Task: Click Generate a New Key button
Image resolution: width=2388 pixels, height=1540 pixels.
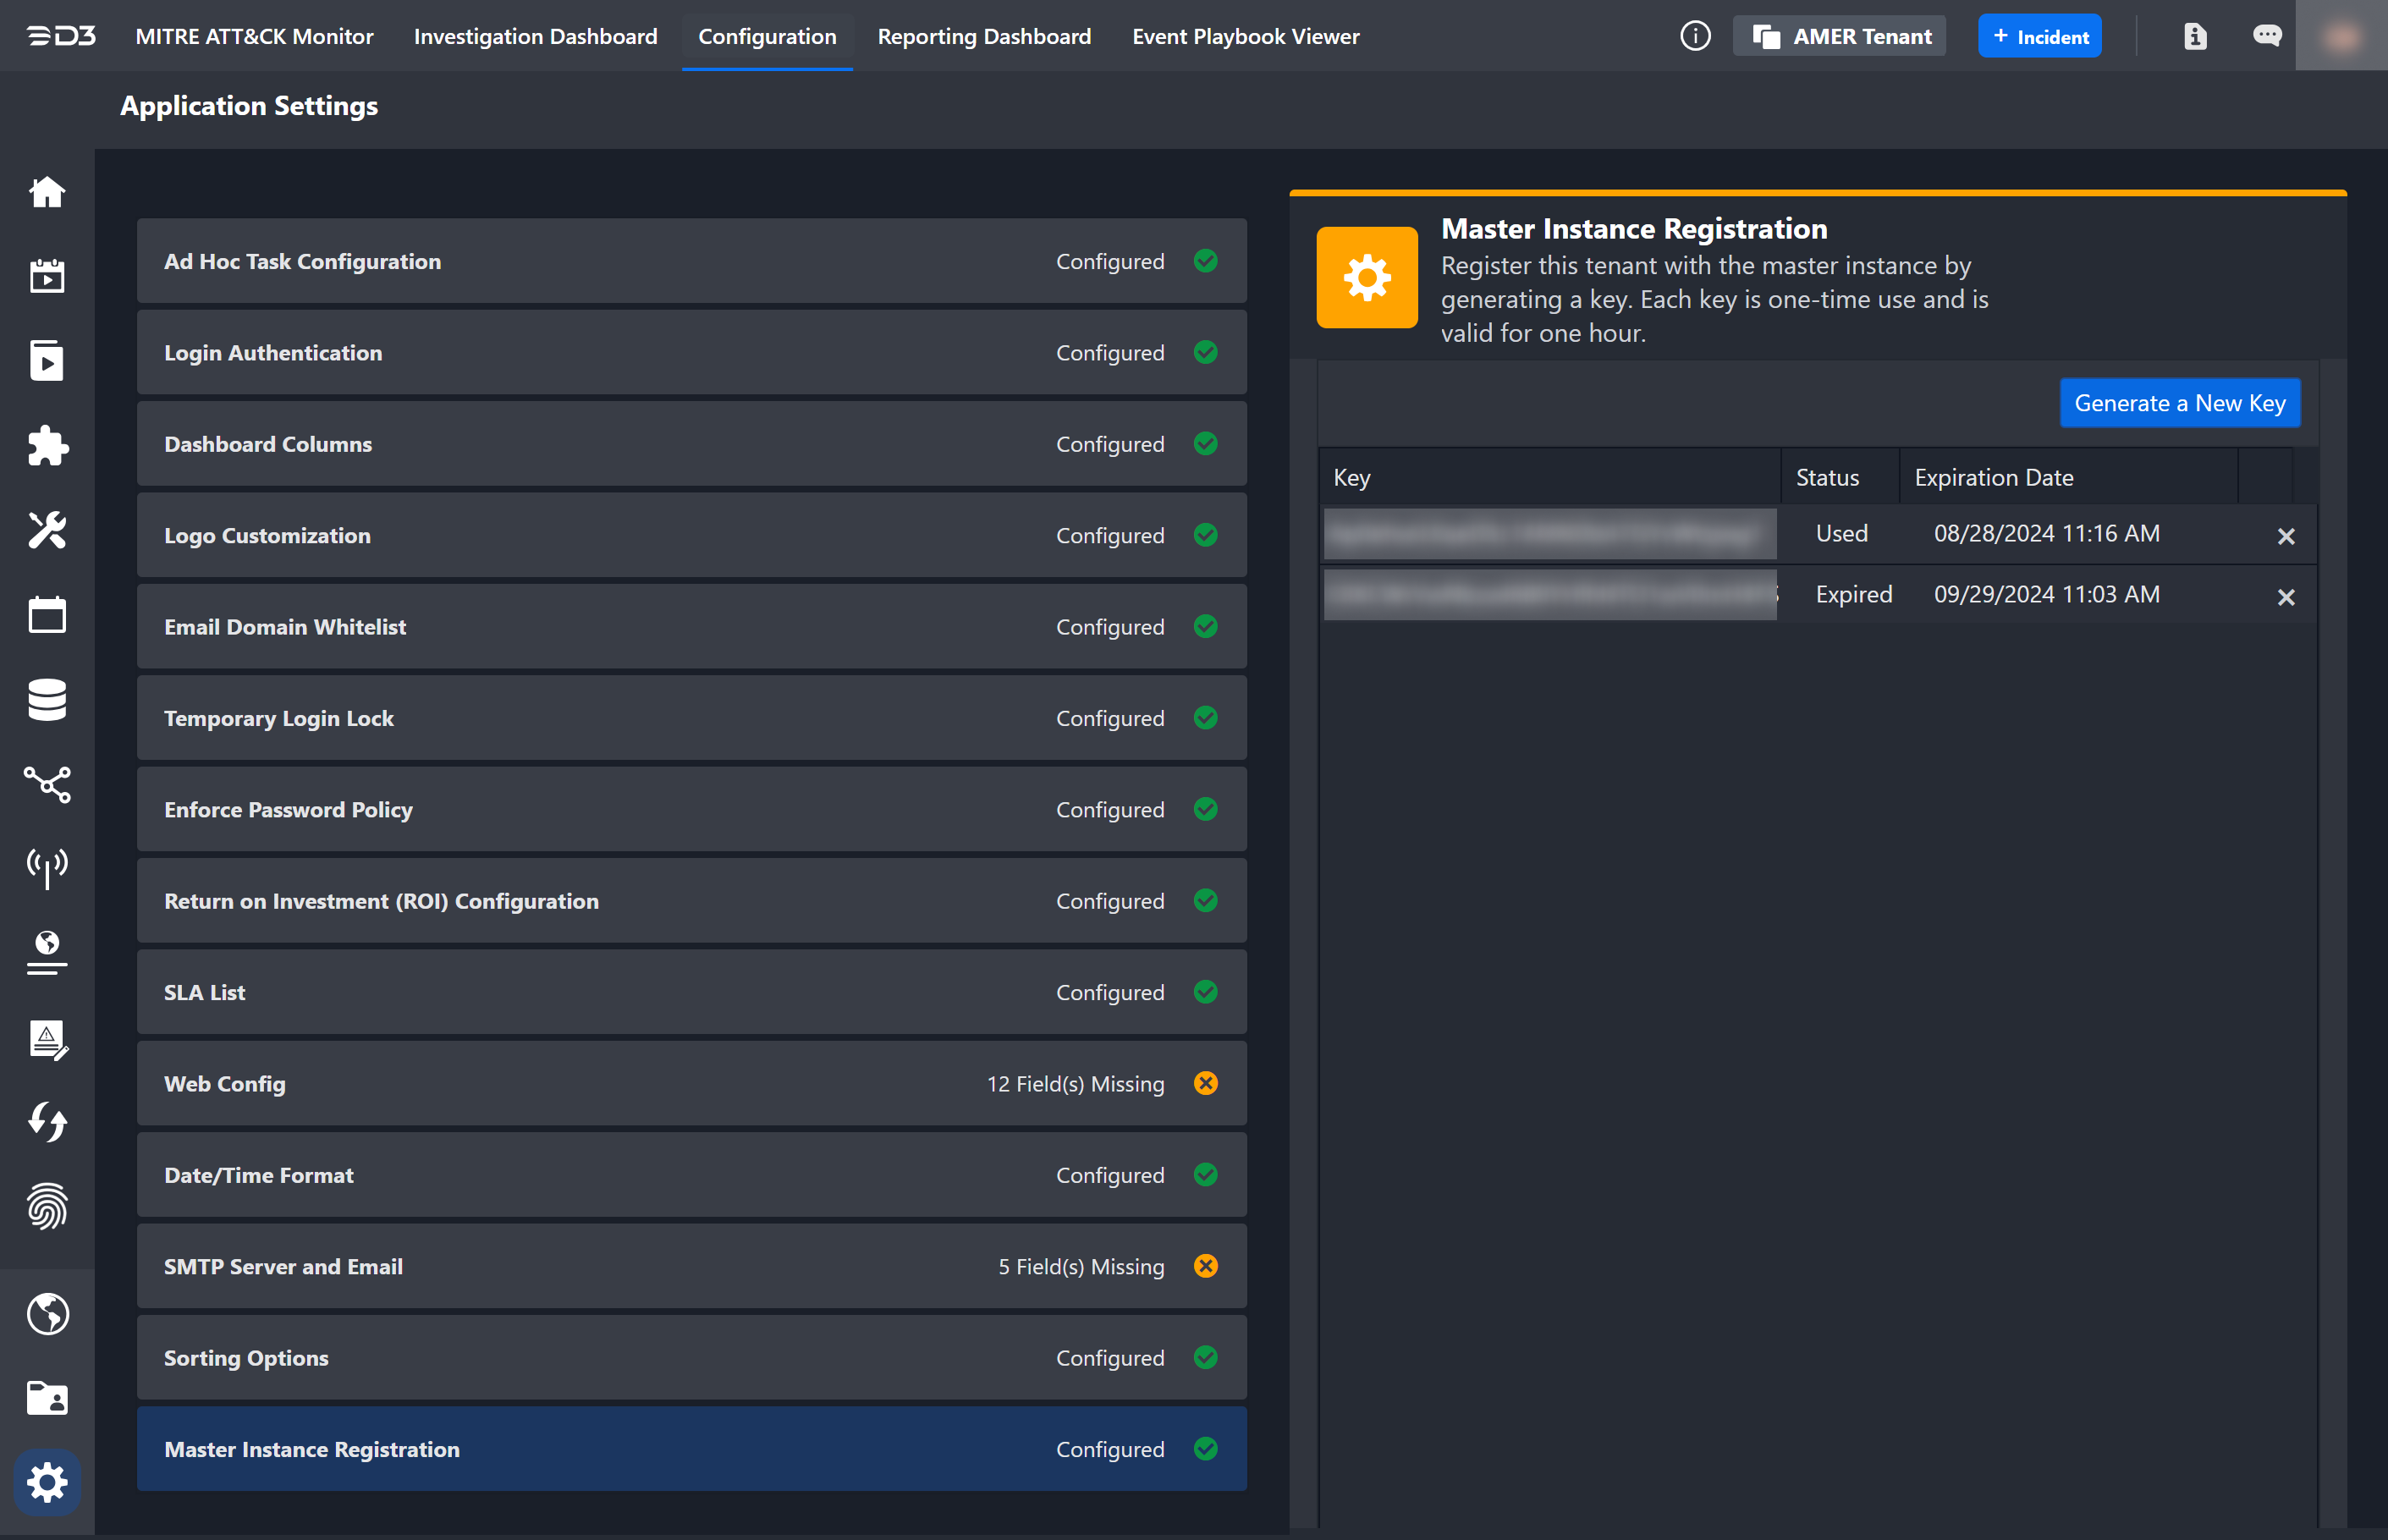Action: (x=2179, y=403)
